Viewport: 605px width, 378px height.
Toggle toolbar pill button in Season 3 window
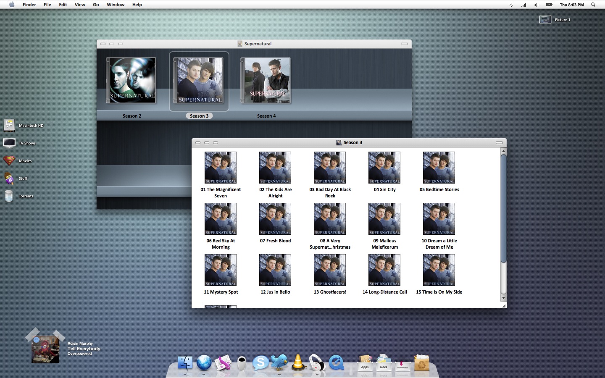(499, 142)
